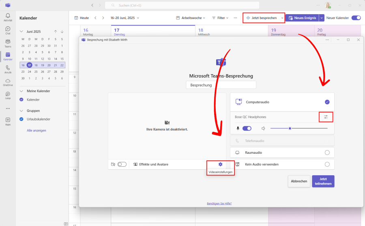This screenshot has height=226, width=365.
Task: Click Abbrechen in meeting dialog
Action: pos(299,181)
